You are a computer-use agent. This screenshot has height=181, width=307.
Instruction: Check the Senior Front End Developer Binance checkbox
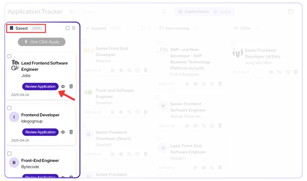coord(84,42)
